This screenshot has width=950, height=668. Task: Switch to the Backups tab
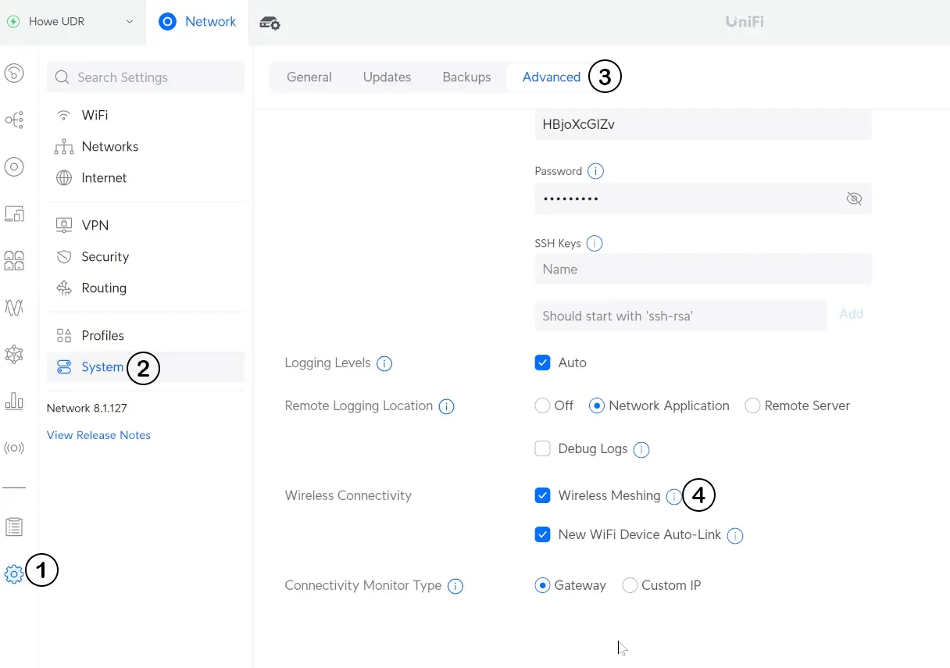click(466, 77)
